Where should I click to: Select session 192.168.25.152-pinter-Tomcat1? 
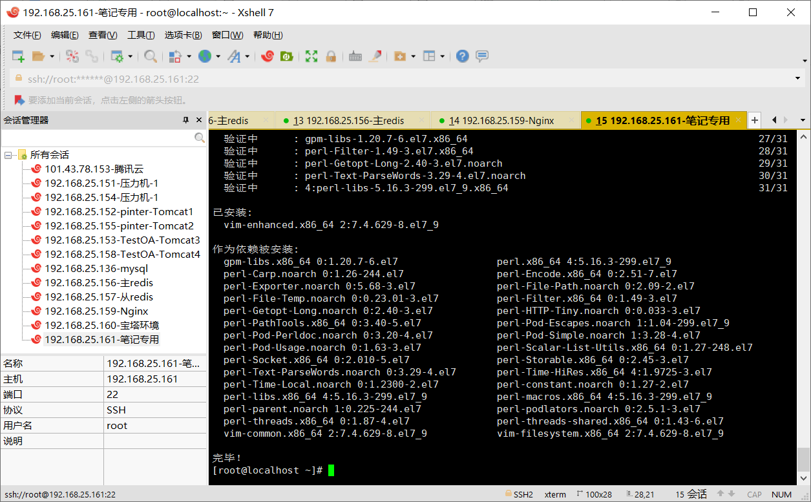(x=119, y=212)
